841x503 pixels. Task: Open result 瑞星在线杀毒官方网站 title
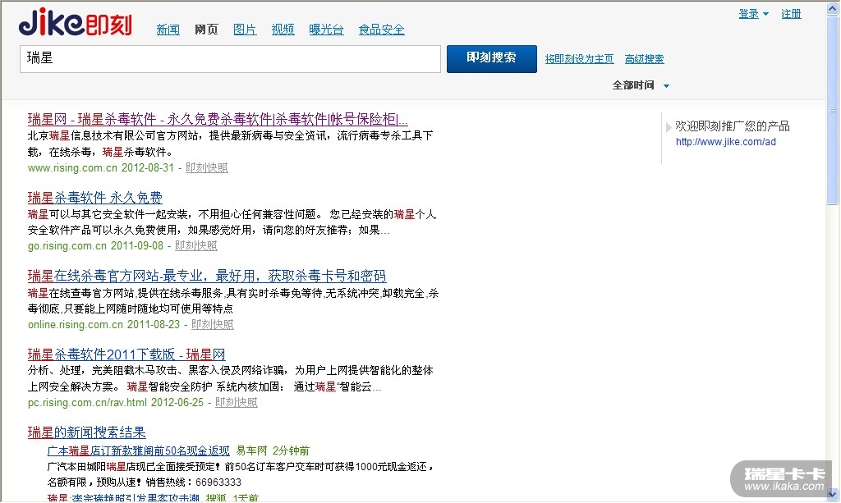click(207, 276)
